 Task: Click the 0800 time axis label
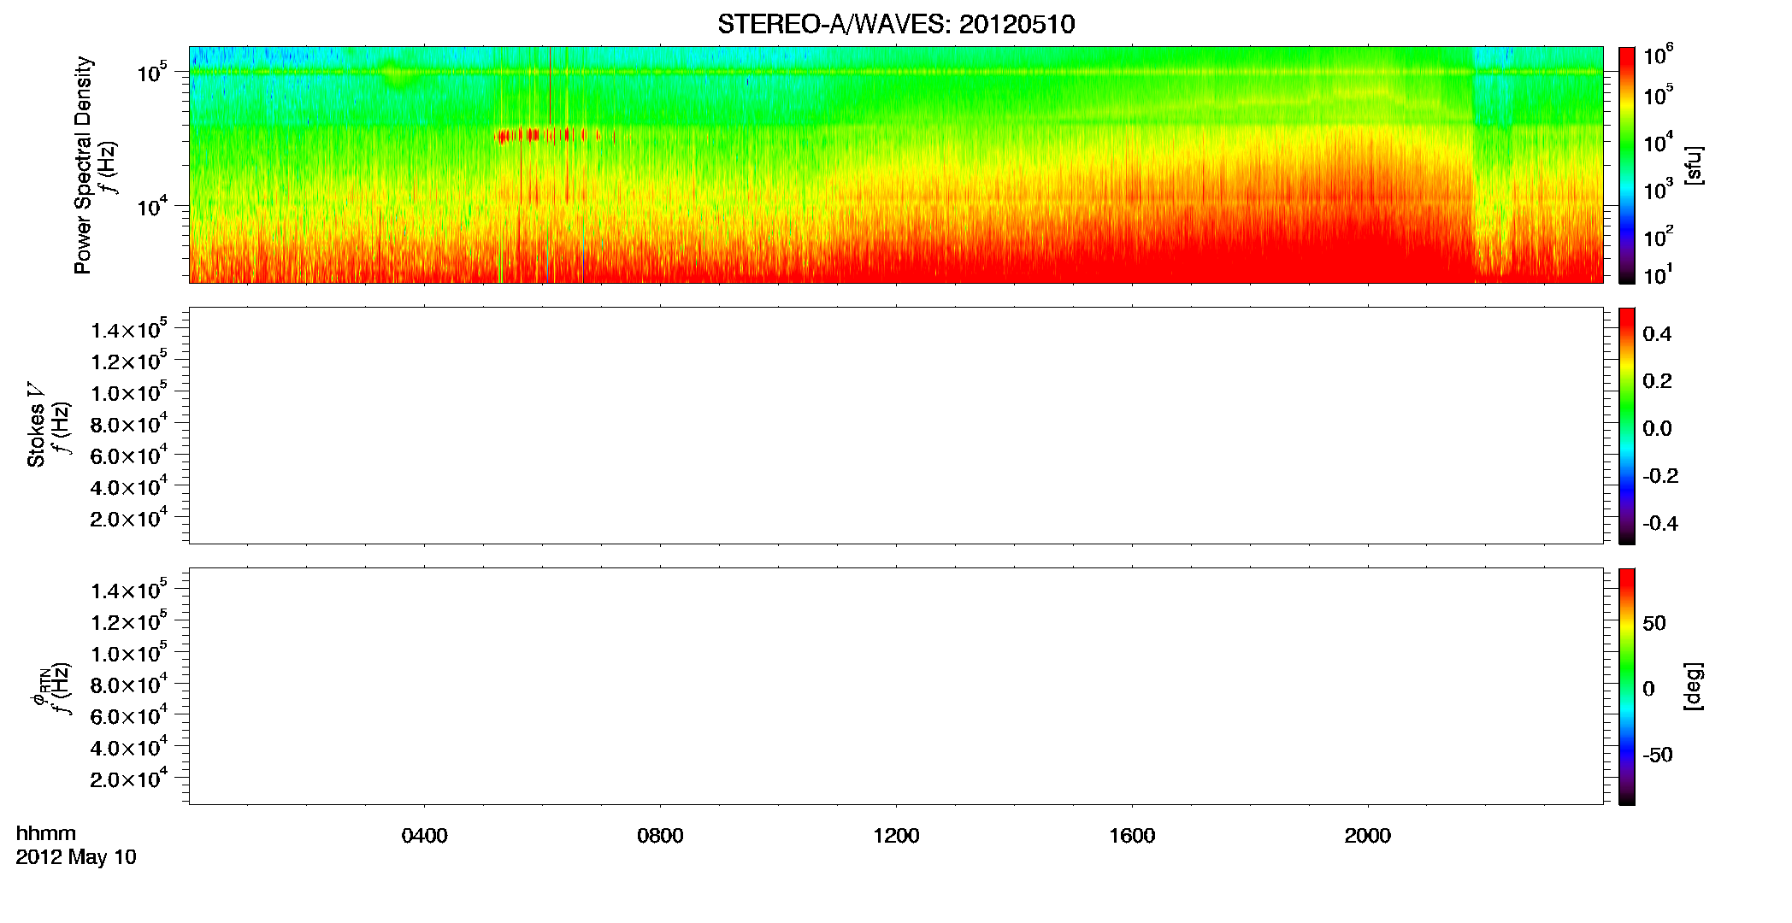pos(660,836)
